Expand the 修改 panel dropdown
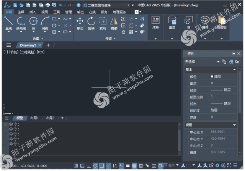Viewport: 245px width, 171px height. click(x=111, y=38)
